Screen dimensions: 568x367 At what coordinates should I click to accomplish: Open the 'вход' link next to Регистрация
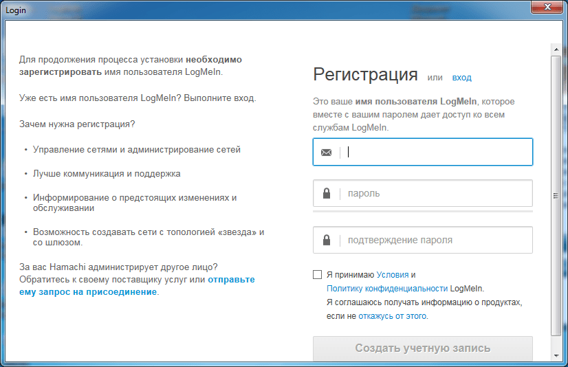click(461, 78)
